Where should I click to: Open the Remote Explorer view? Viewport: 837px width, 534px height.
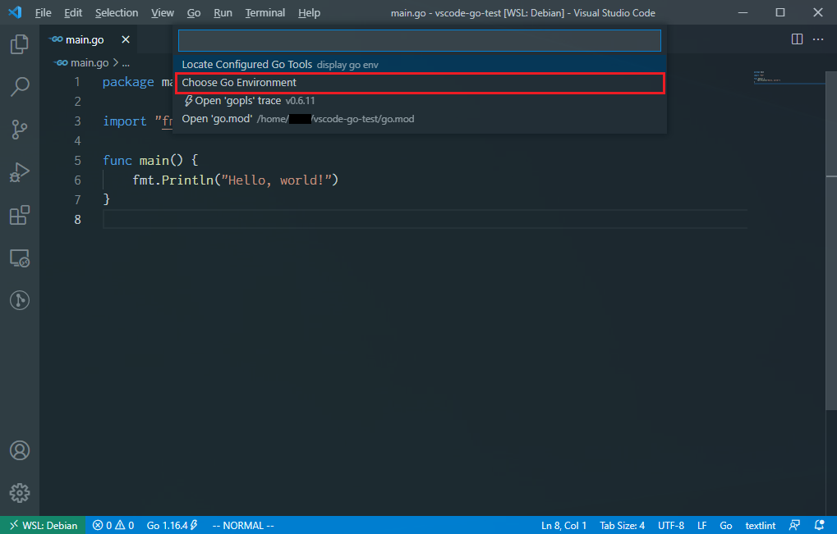pos(19,258)
